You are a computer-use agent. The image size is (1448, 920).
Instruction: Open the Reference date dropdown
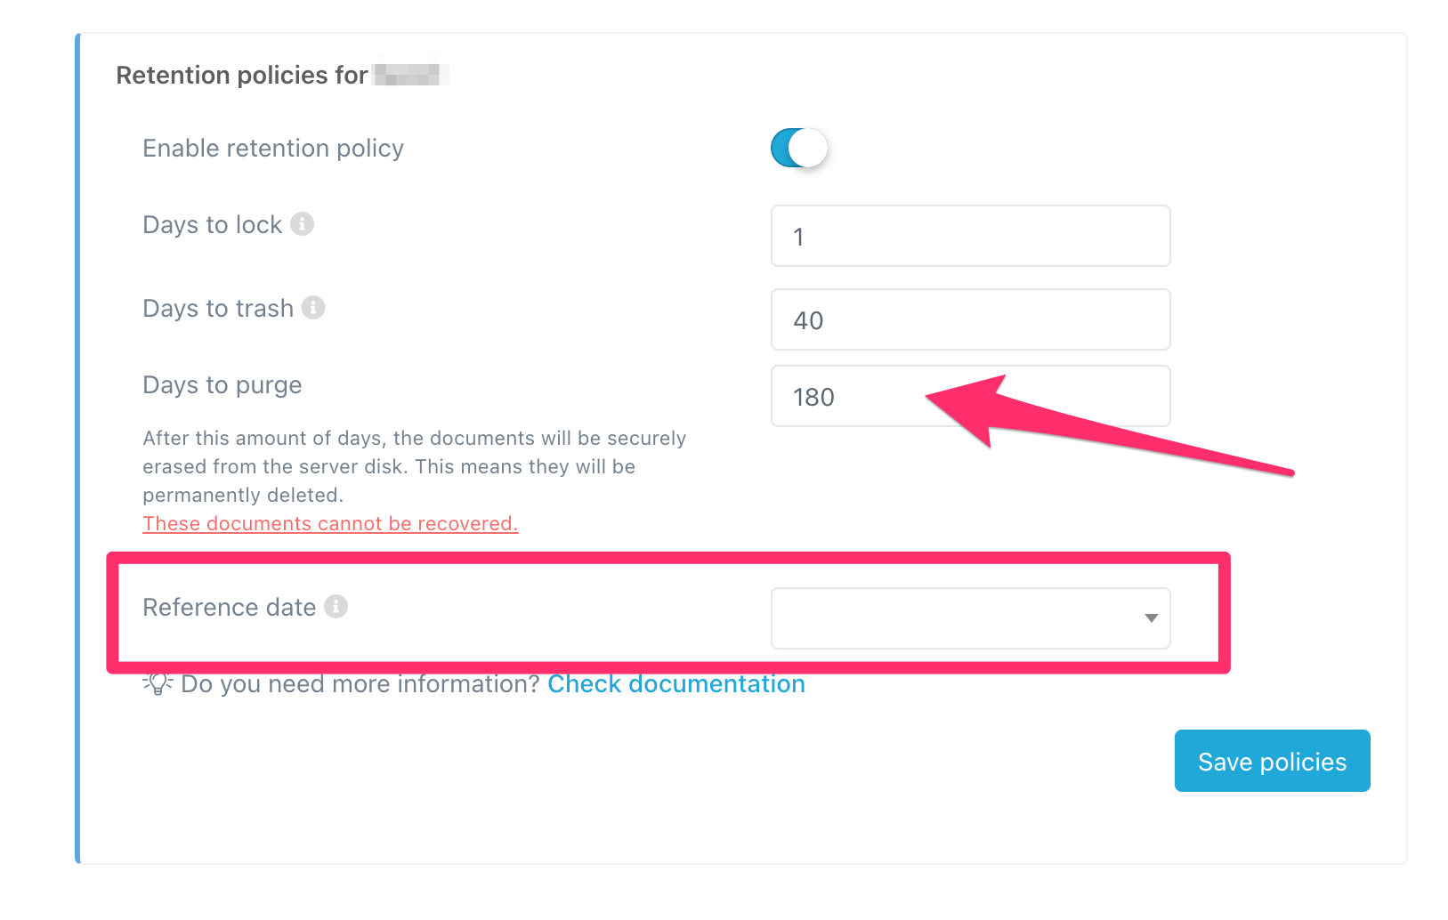point(970,618)
